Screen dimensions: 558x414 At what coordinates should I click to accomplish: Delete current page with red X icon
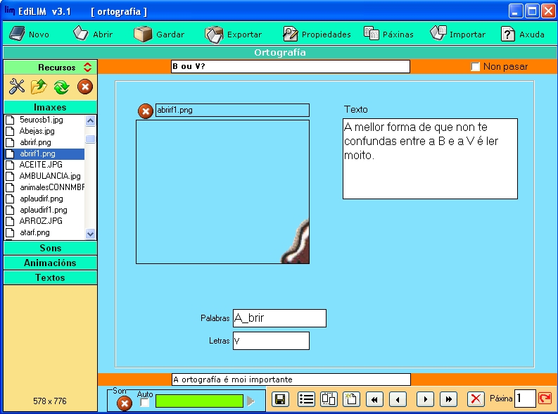pos(476,399)
